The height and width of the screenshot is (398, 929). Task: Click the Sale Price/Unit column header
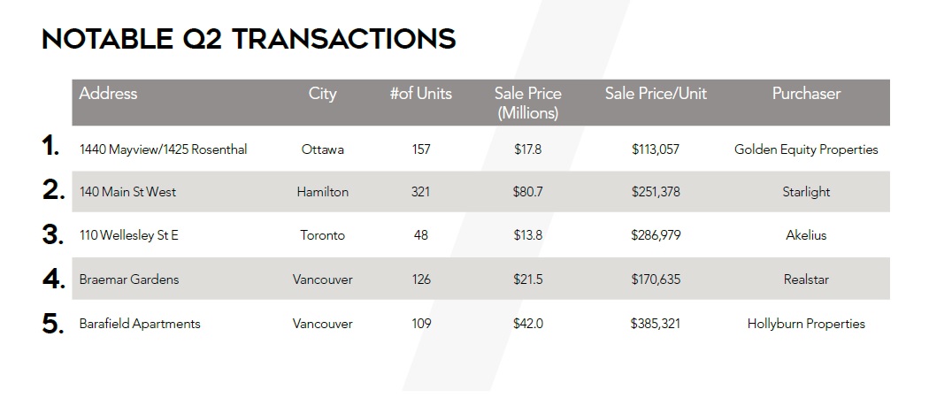point(656,94)
